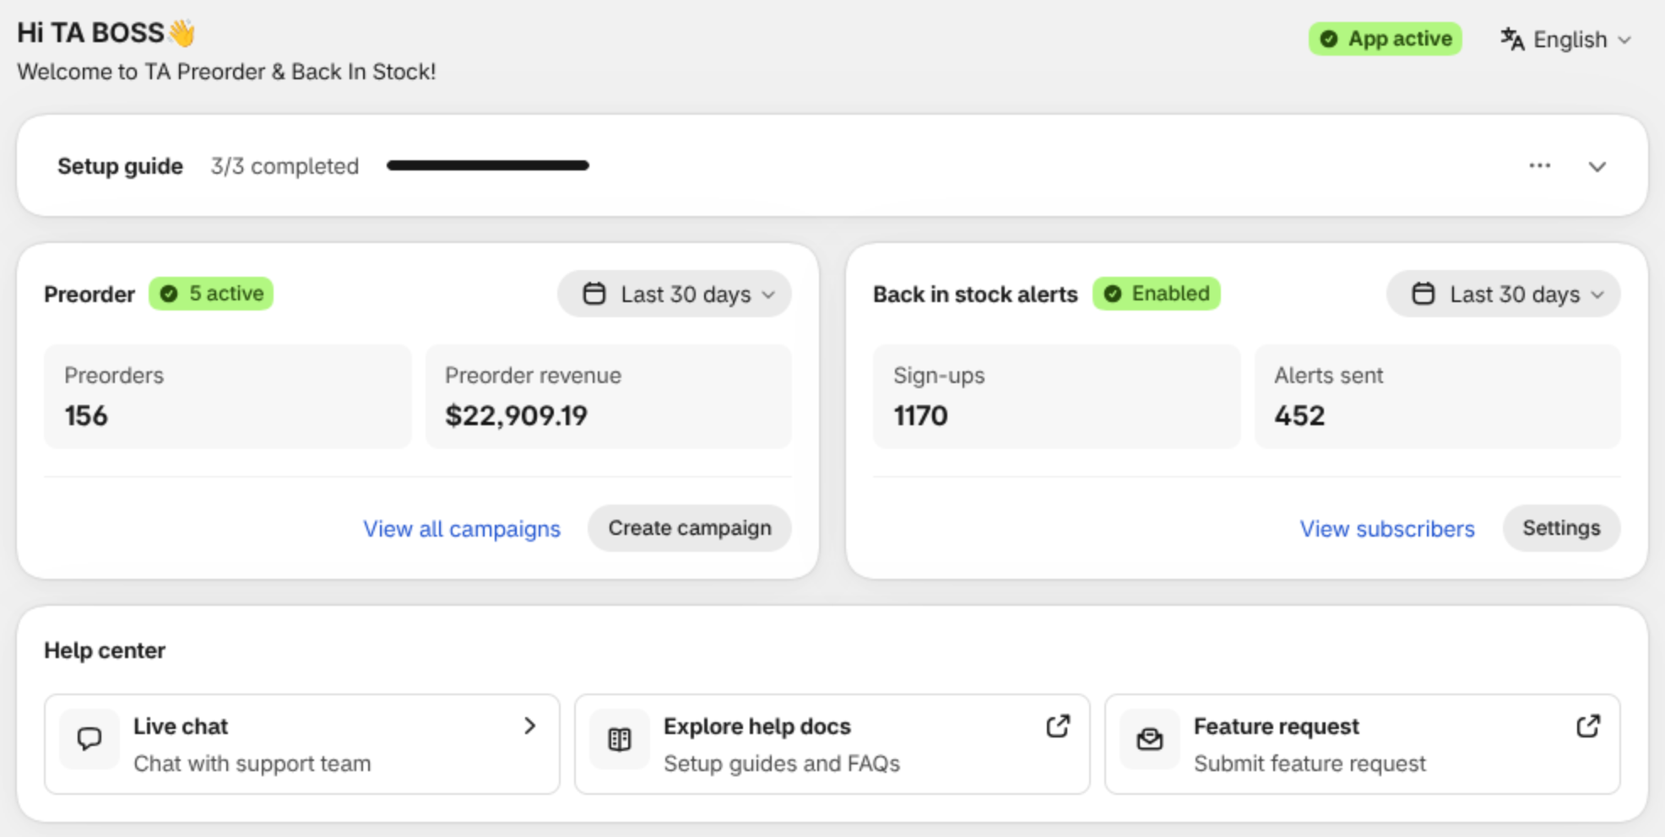1665x837 pixels.
Task: Click the Live chat speech bubble icon
Action: pyautogui.click(x=89, y=739)
